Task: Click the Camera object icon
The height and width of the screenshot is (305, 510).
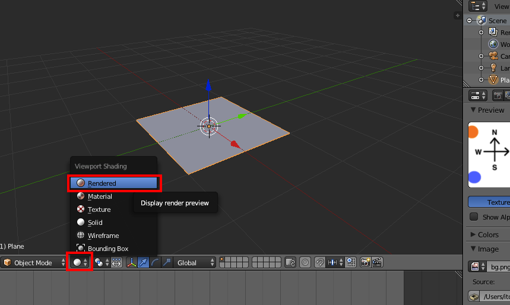Action: 493,56
